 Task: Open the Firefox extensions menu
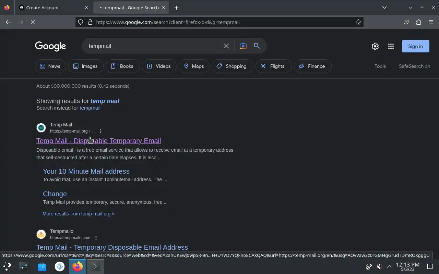(418, 22)
